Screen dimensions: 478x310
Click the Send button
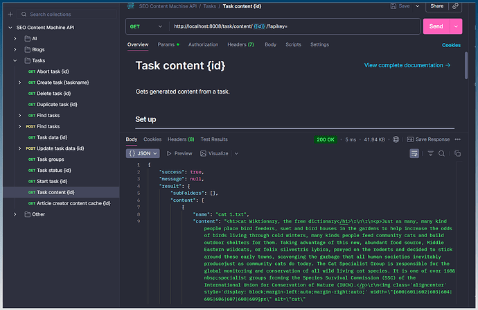[x=436, y=26]
